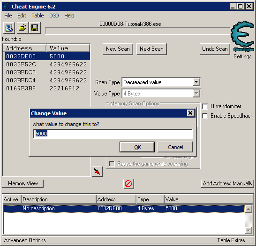Click OK in Change Value dialog
Viewport: 256px width, 246px height.
click(137, 147)
